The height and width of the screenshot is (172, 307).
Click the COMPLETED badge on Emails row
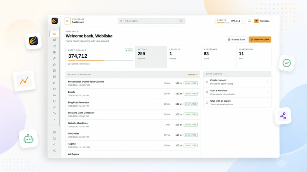click(x=191, y=94)
